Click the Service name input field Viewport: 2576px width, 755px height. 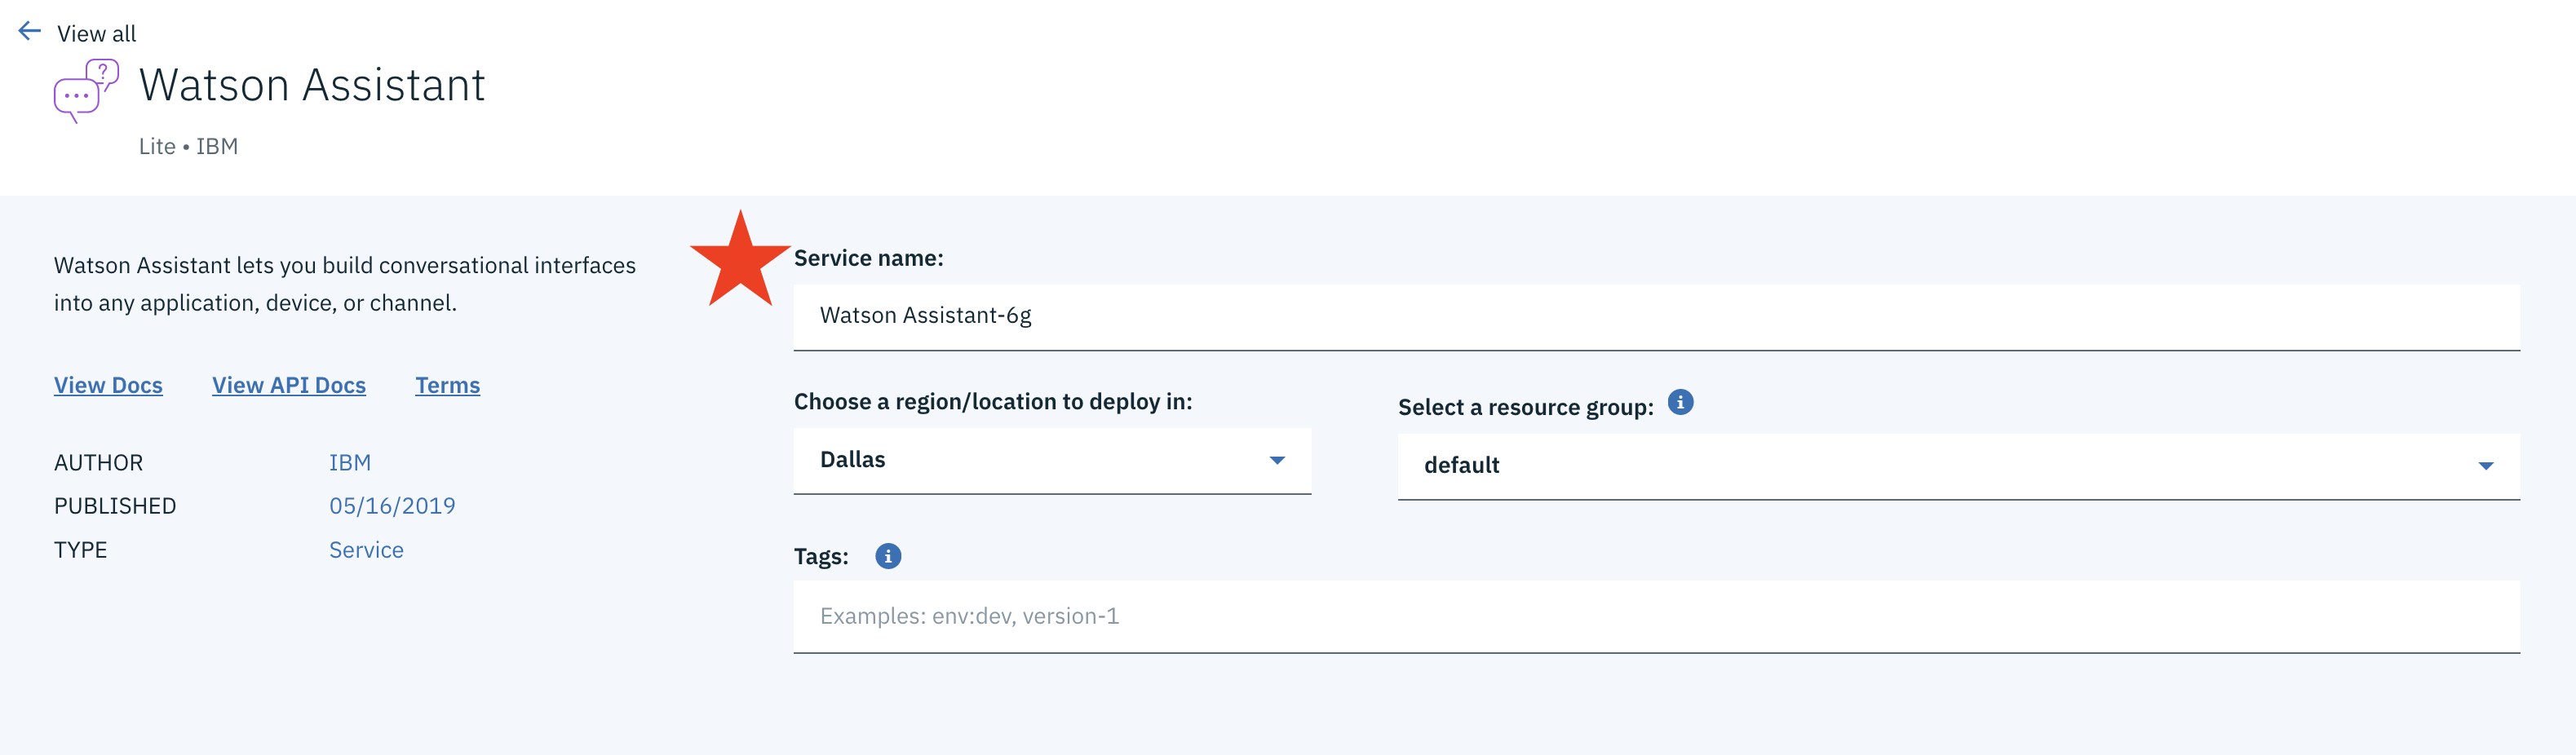click(x=1656, y=317)
